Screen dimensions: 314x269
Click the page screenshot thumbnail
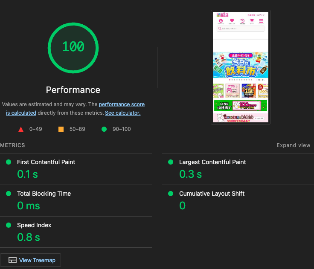241,67
